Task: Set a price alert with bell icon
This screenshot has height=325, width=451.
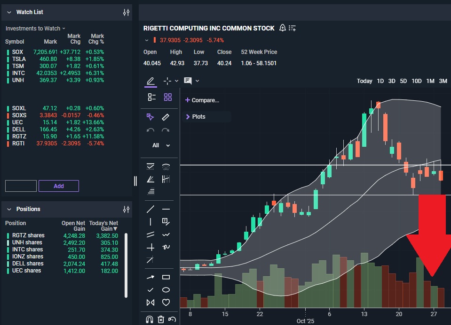Action: [283, 28]
